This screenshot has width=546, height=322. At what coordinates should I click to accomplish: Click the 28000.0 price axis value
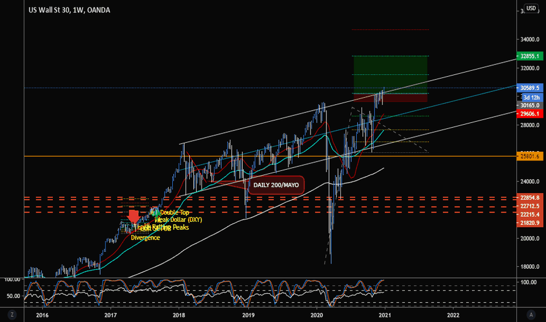pos(530,125)
